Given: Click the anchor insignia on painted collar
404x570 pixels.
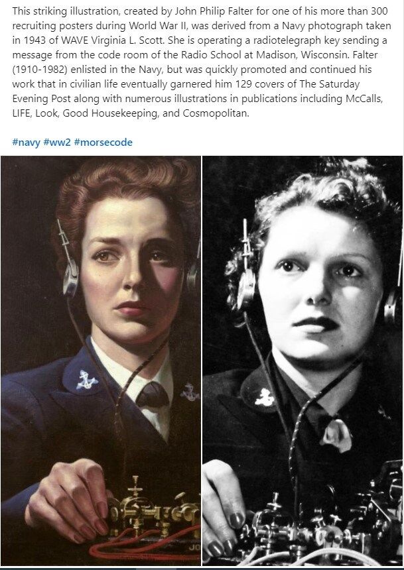Looking at the screenshot, I should 87,380.
